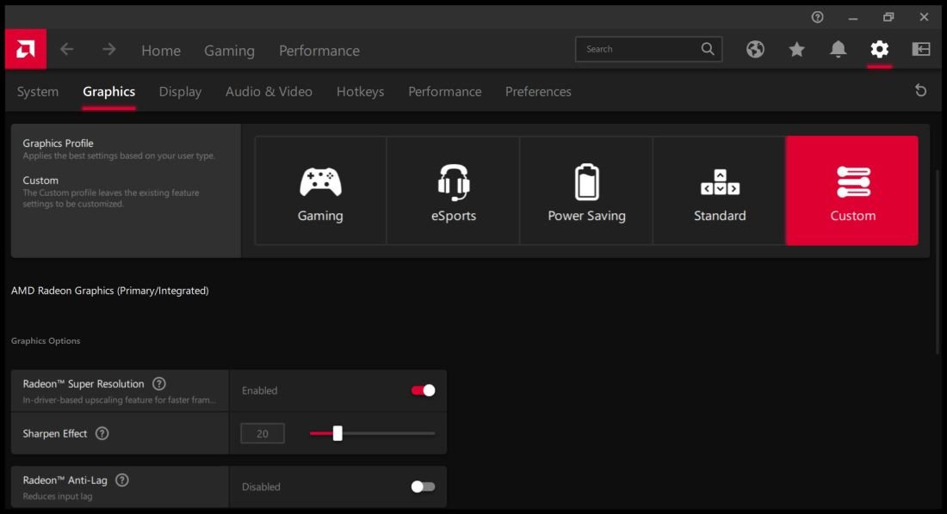Select the Gaming graphics profile

(x=320, y=191)
